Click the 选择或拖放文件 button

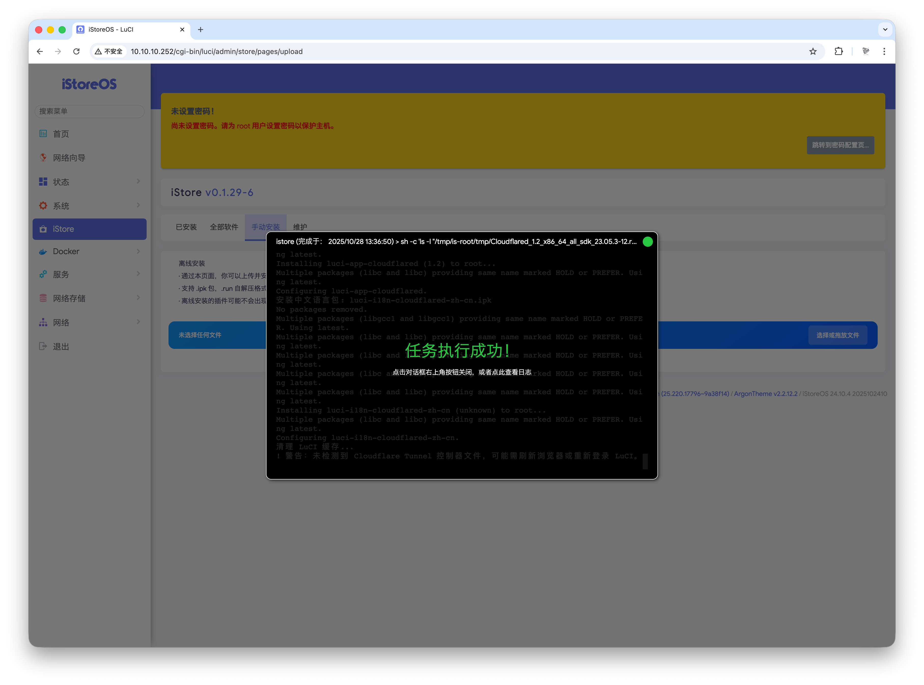pos(837,335)
